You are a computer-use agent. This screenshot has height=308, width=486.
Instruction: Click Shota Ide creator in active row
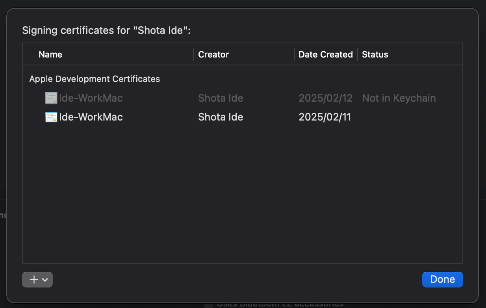pos(221,117)
